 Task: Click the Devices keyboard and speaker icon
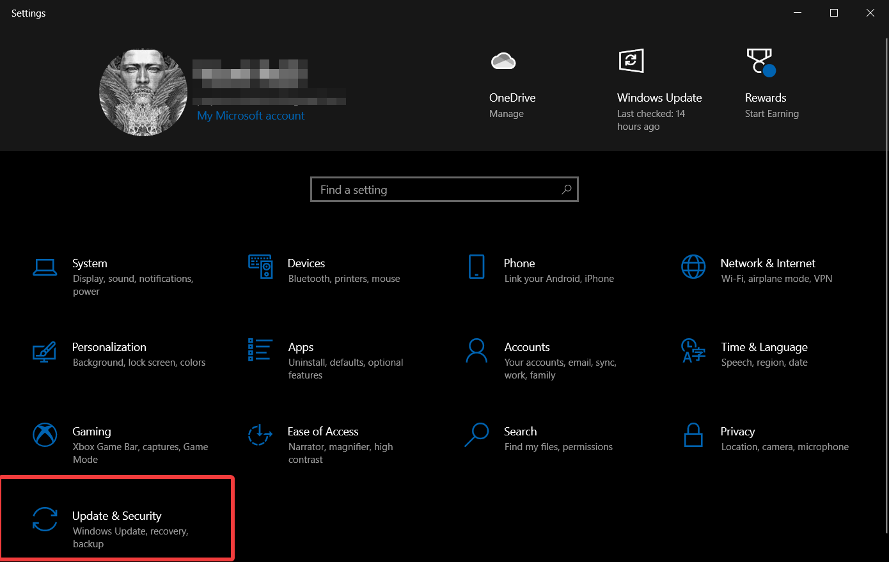(x=260, y=267)
